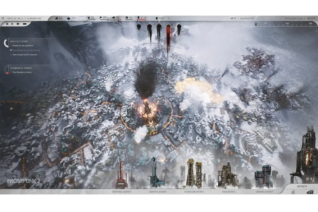The width and height of the screenshot is (318, 212).
Task: Click the Districts panel header
Action: 302,187
